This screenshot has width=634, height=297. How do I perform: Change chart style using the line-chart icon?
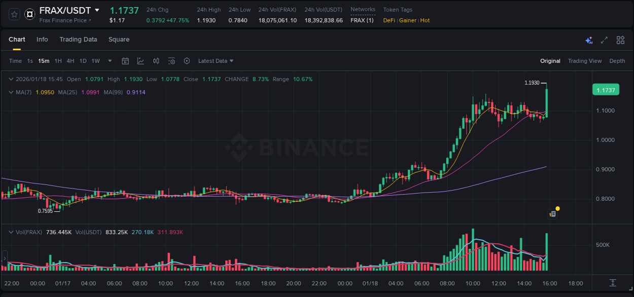[140, 60]
